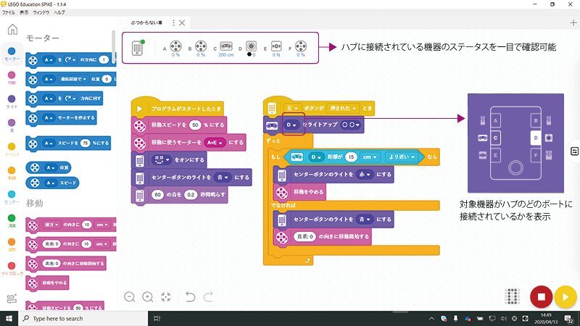
Task: Select the 変数 variables block category
Action: click(12, 244)
